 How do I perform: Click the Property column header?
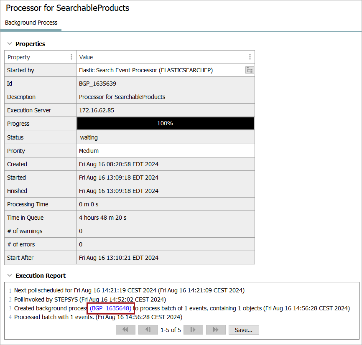38,57
